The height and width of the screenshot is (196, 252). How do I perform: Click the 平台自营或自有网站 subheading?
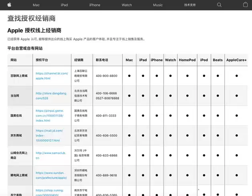[x=25, y=48]
